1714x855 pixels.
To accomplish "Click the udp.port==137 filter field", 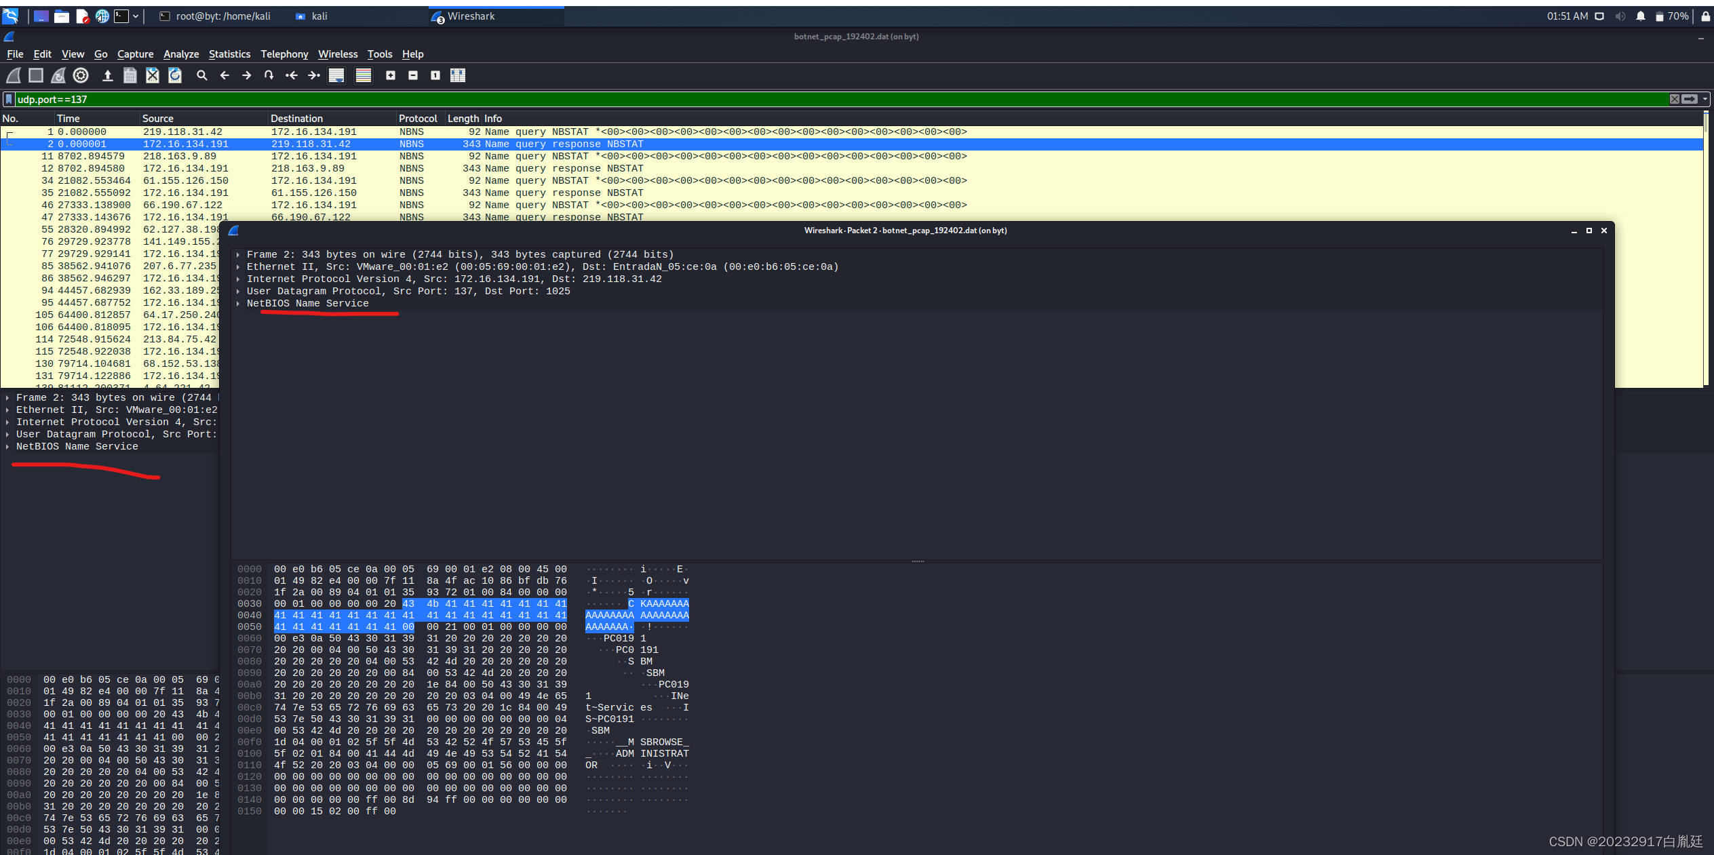I will [x=841, y=99].
